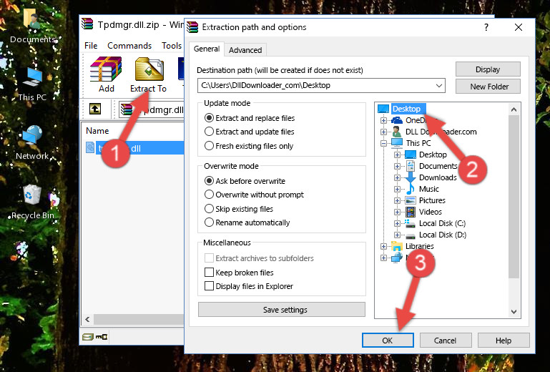The height and width of the screenshot is (372, 550).
Task: Select Desktop under This PC in tree
Action: click(433, 155)
